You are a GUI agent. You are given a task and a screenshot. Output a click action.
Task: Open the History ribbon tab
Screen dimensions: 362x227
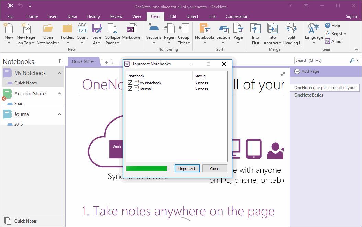point(93,16)
